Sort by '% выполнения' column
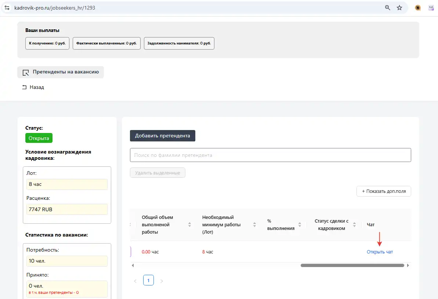Screen dimensions: 438x299 tap(300, 225)
